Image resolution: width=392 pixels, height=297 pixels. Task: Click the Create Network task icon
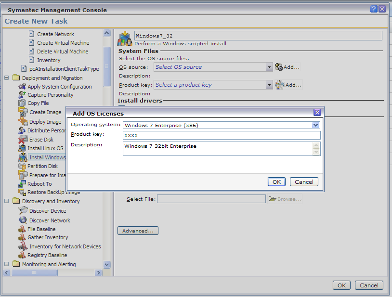click(31, 34)
